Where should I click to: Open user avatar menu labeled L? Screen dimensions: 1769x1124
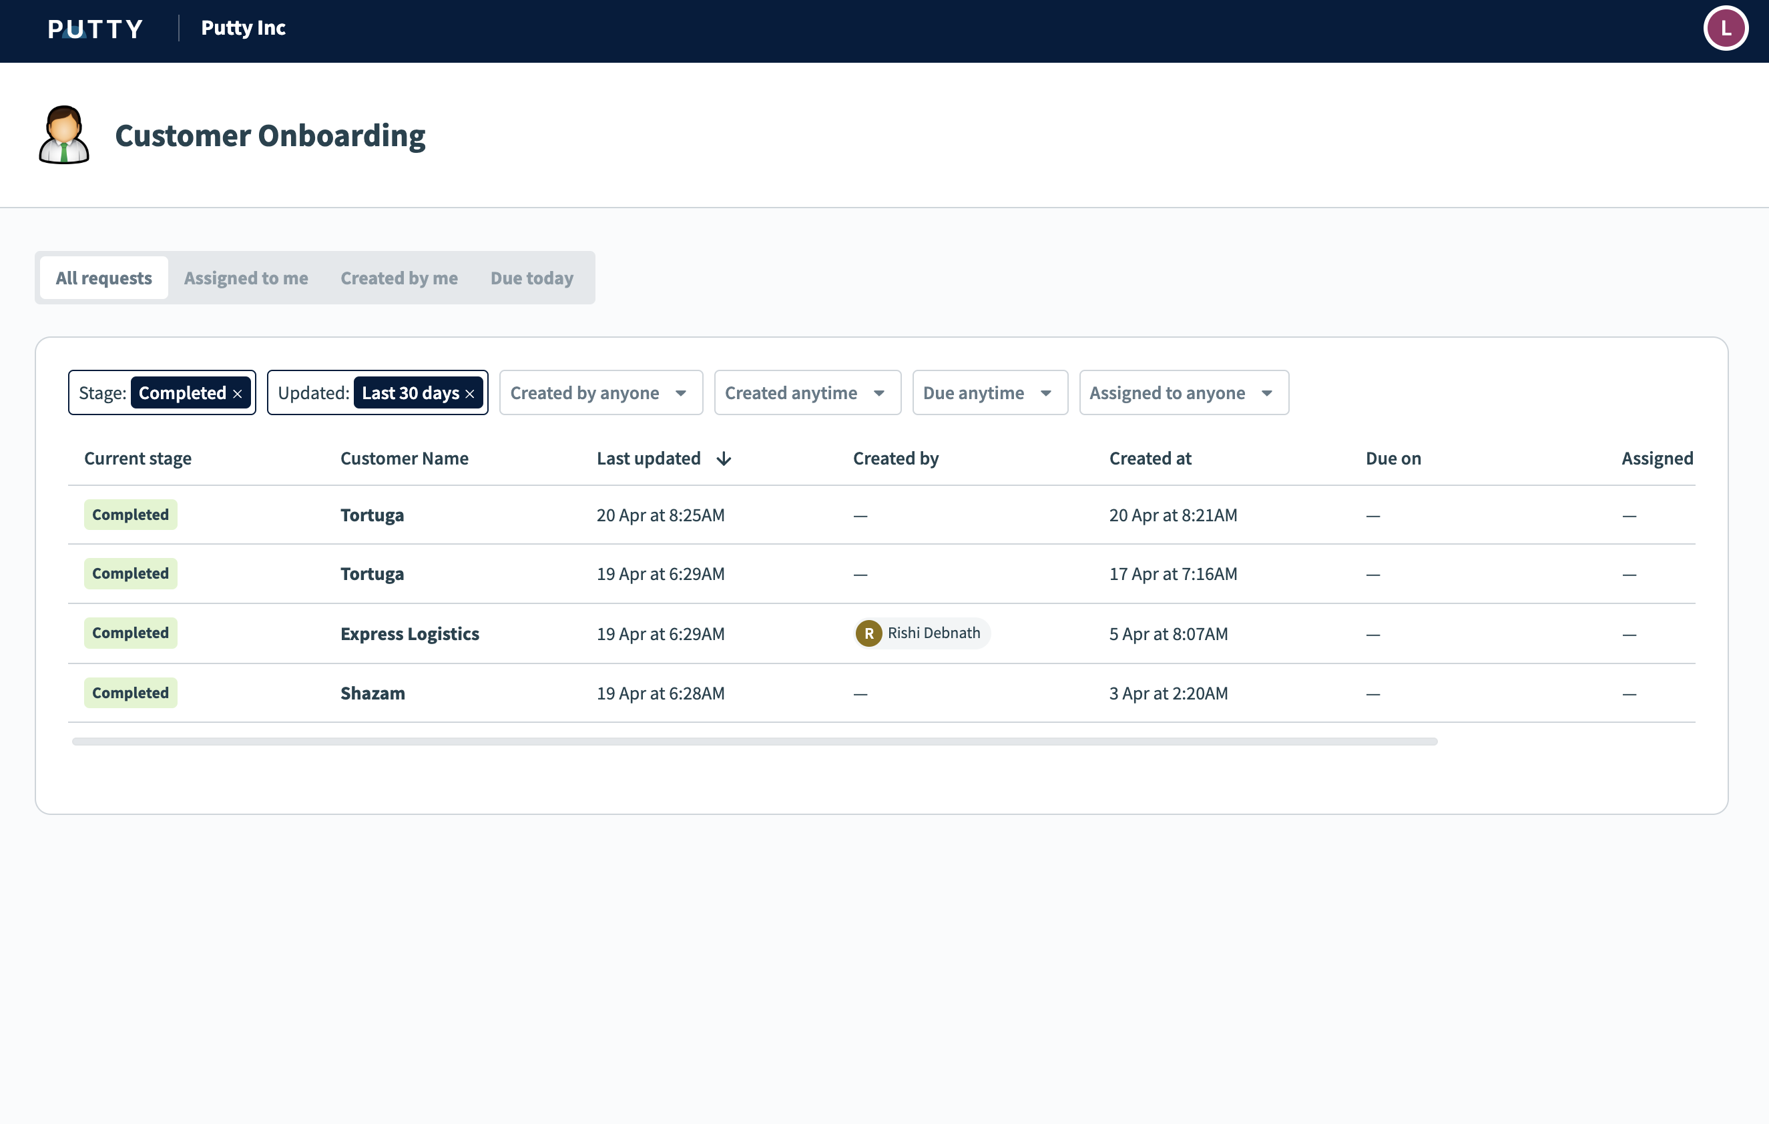coord(1724,29)
